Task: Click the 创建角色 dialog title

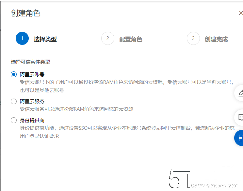Action: [x=25, y=13]
